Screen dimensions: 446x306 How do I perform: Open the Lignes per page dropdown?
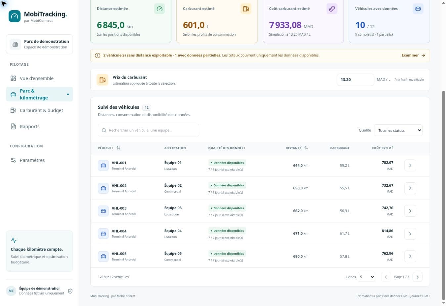pyautogui.click(x=367, y=277)
